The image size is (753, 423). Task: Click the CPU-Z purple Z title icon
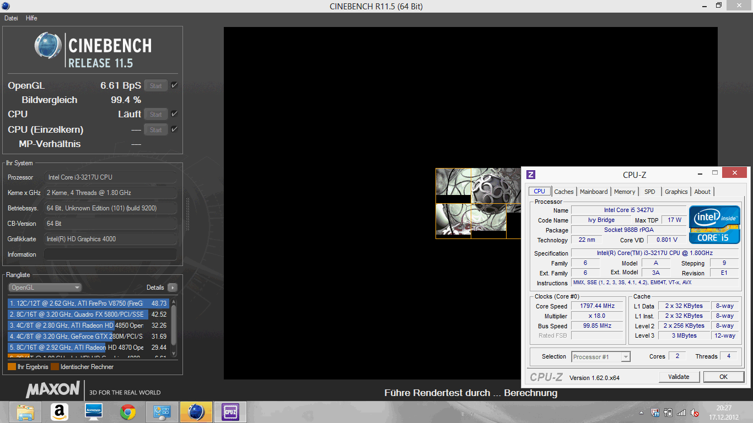tap(531, 175)
